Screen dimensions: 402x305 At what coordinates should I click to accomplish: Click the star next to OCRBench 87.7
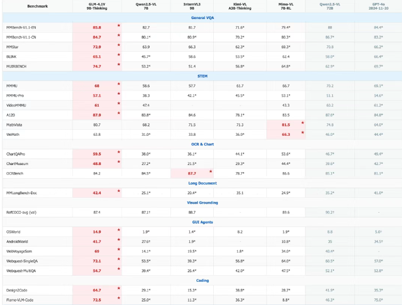[x=210, y=172]
